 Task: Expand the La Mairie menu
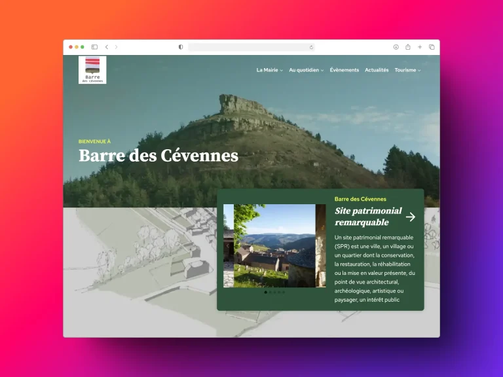pos(269,70)
